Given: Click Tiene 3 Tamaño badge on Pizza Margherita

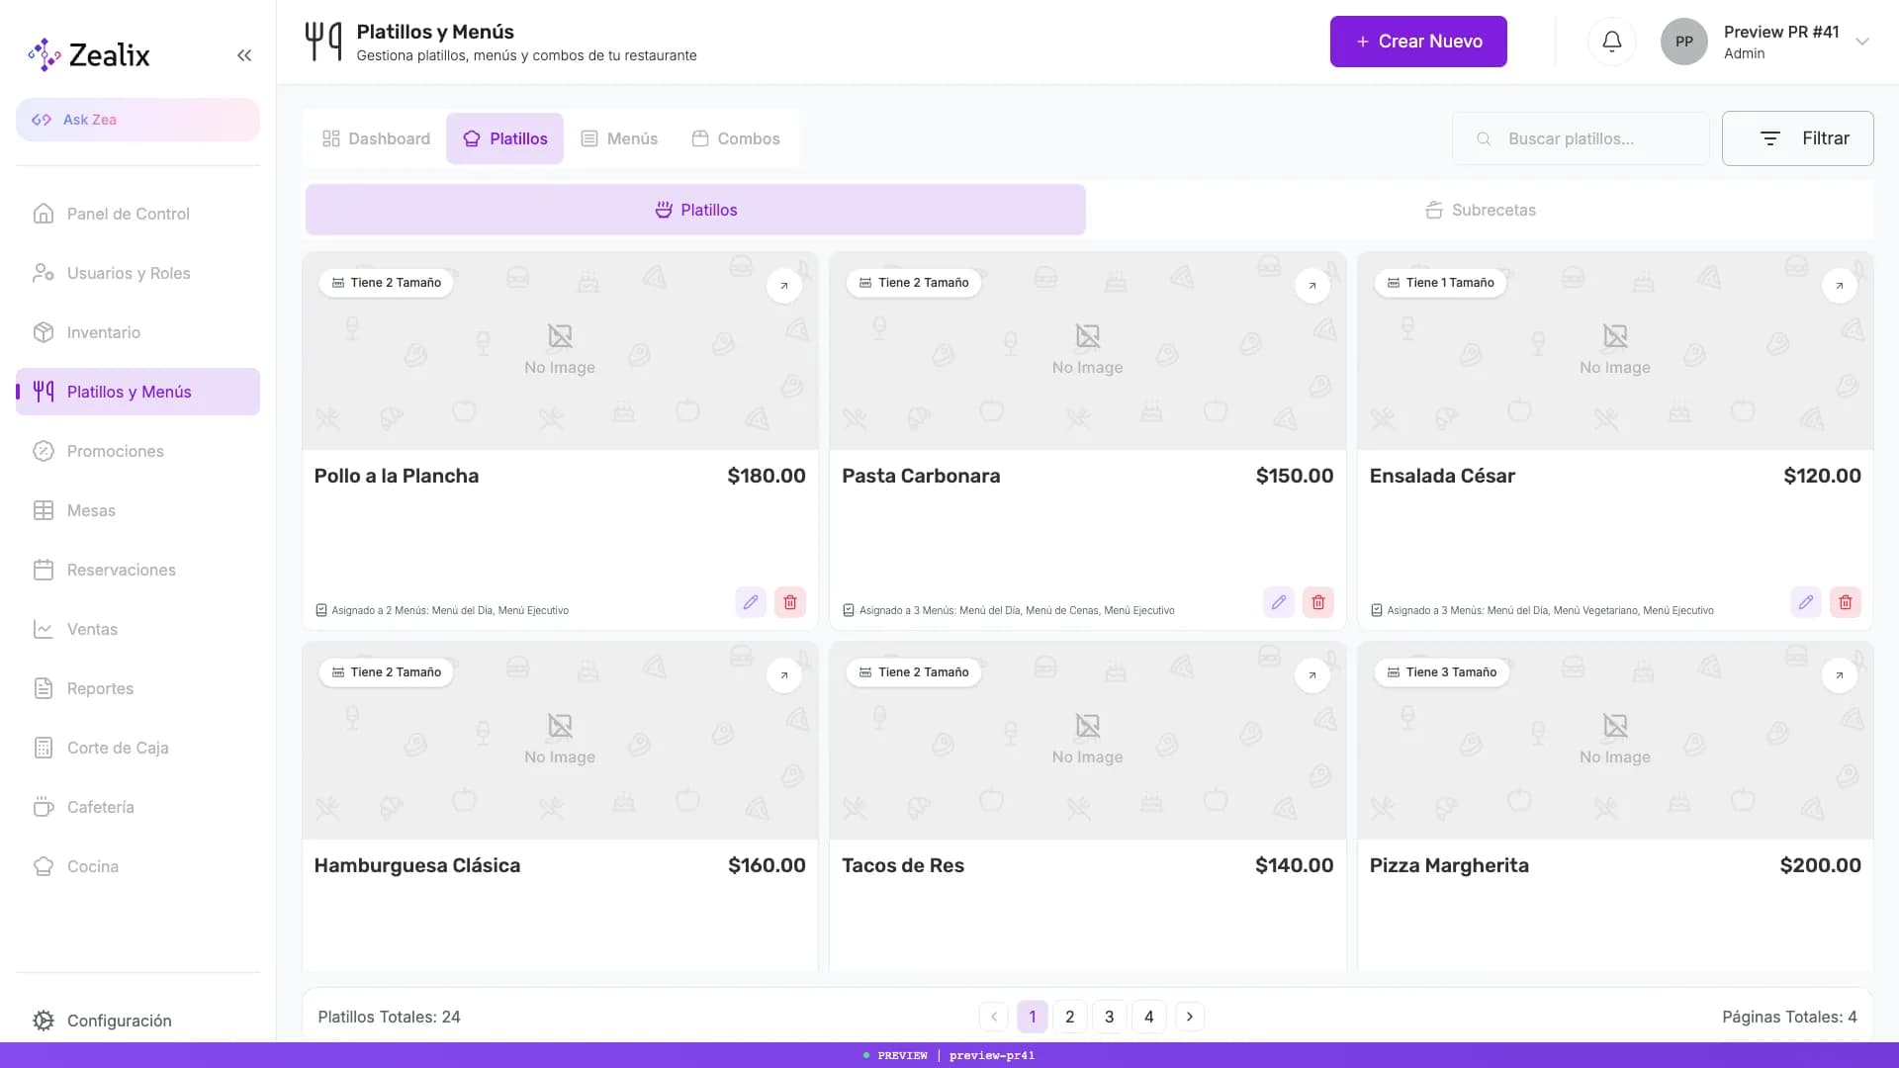Looking at the screenshot, I should coord(1442,672).
